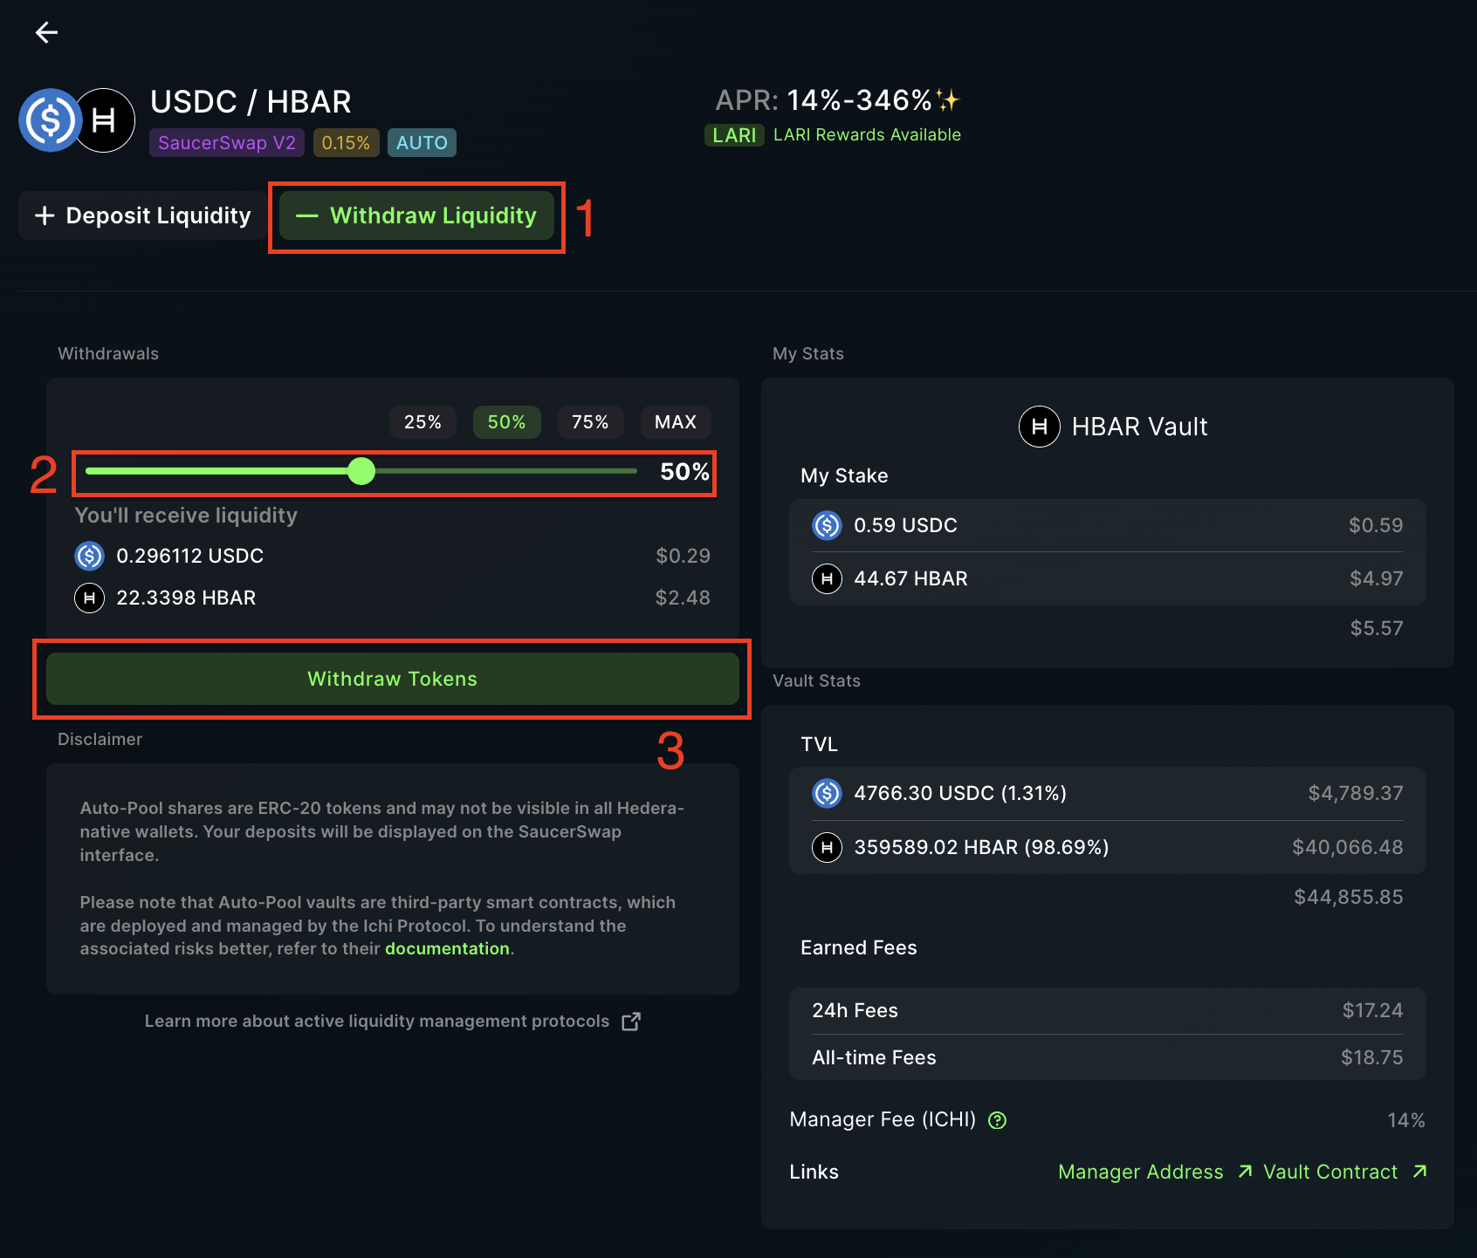
Task: Click the 0.296112 USDC receive amount
Action: [190, 556]
